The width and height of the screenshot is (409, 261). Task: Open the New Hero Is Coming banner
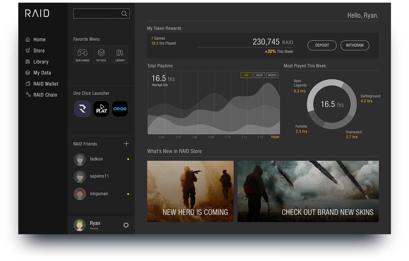point(190,192)
